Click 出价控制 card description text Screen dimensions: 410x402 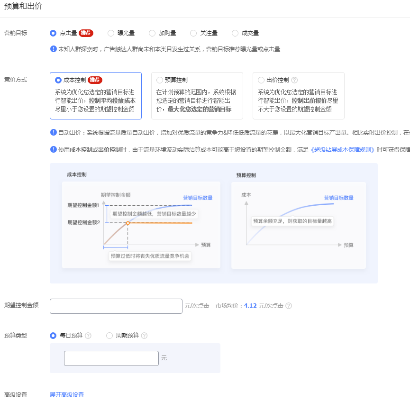pyautogui.click(x=298, y=100)
